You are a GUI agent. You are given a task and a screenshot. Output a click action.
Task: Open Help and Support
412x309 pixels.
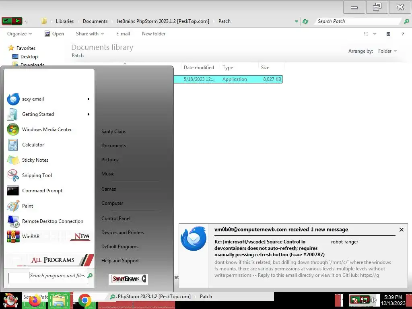tap(120, 261)
